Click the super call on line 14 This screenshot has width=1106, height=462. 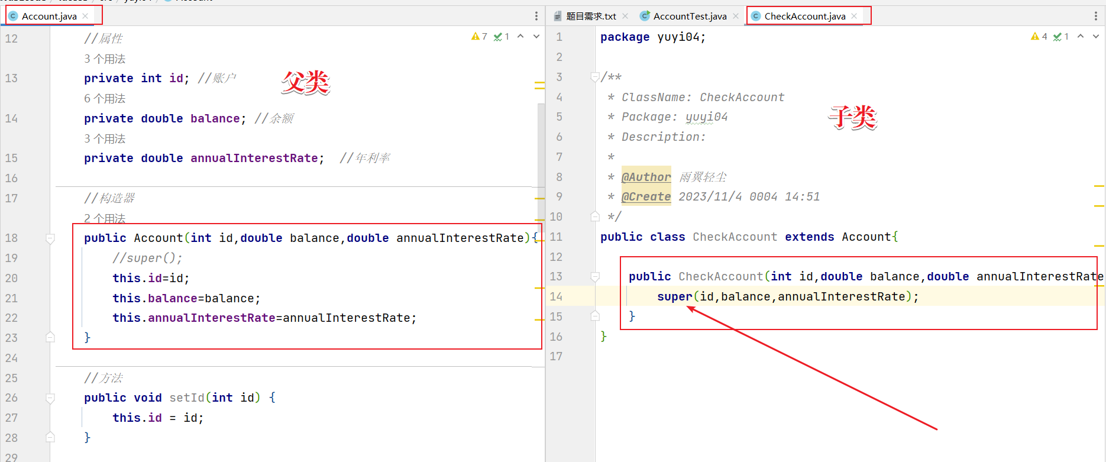click(674, 296)
